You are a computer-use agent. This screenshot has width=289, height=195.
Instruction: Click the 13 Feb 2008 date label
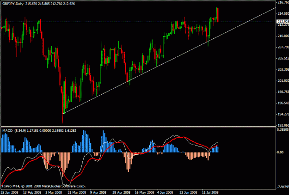(32, 192)
